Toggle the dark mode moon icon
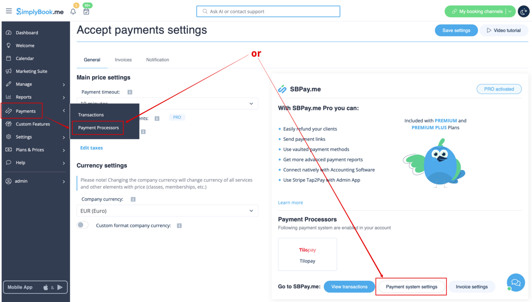532x302 pixels. pos(524,12)
